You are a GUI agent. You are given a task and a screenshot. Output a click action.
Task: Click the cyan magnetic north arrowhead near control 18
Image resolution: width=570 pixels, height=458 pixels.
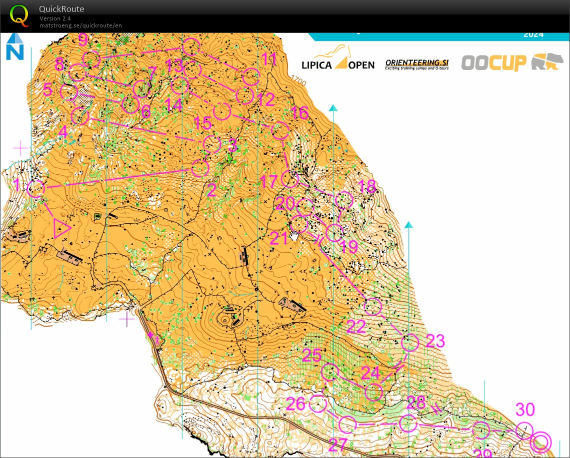tap(409, 224)
